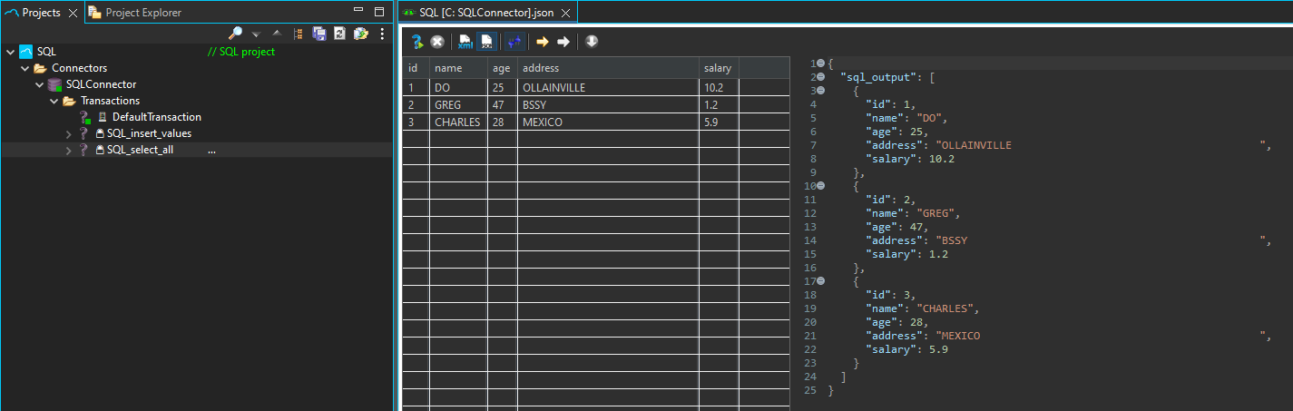Select the SQL project tree item

(46, 52)
